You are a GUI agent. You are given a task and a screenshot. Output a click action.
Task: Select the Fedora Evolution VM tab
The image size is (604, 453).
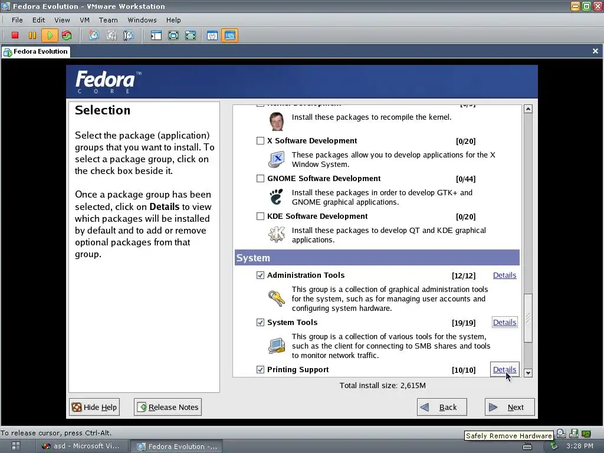tap(36, 52)
